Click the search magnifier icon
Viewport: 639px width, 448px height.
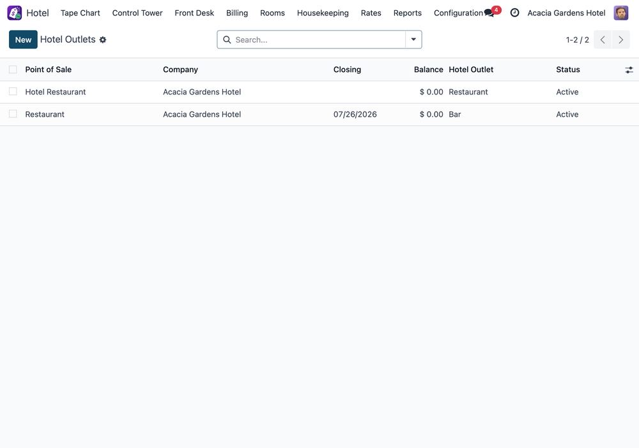(227, 40)
